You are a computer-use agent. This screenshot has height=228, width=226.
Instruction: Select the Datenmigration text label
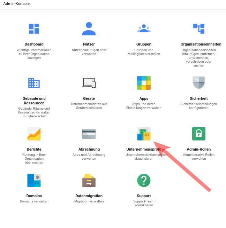[89, 196]
